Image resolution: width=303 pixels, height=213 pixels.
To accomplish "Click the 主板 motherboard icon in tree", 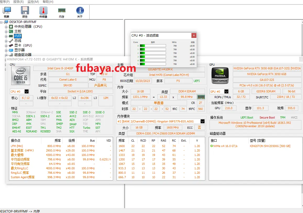I will [x=11, y=31].
